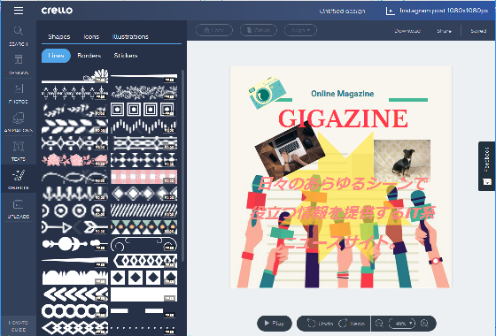Click the objects panel scrollbar
The width and height of the screenshot is (496, 336).
coord(182,165)
